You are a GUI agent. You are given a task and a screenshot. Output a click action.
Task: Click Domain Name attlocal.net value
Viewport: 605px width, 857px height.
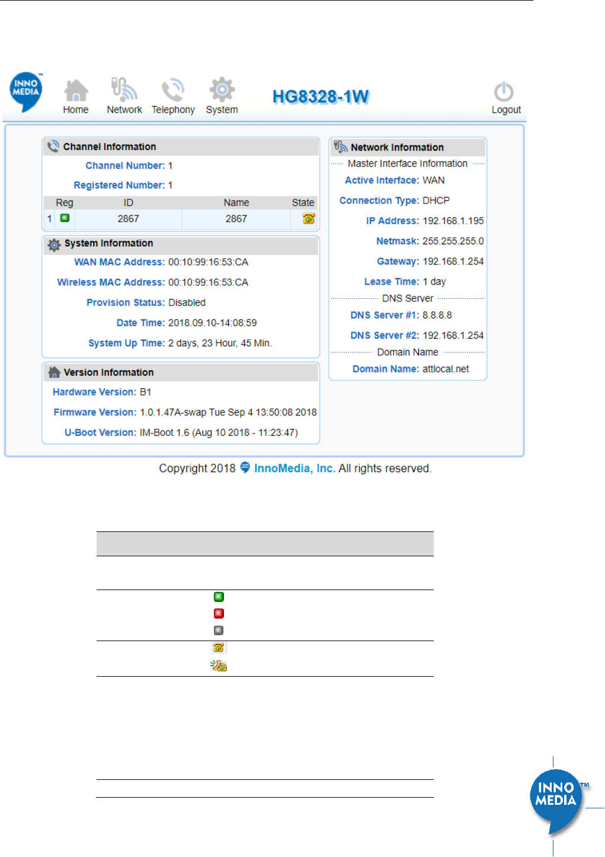446,369
